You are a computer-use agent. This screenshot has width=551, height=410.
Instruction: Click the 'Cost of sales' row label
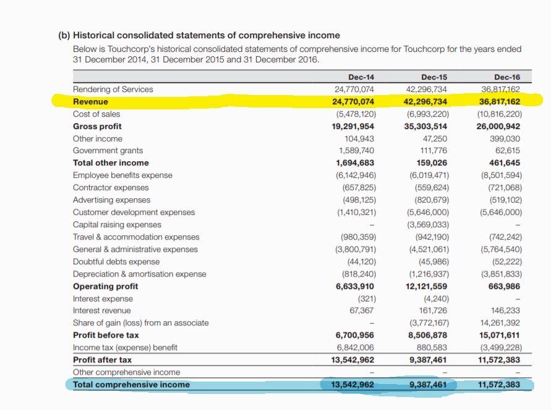[x=96, y=114]
